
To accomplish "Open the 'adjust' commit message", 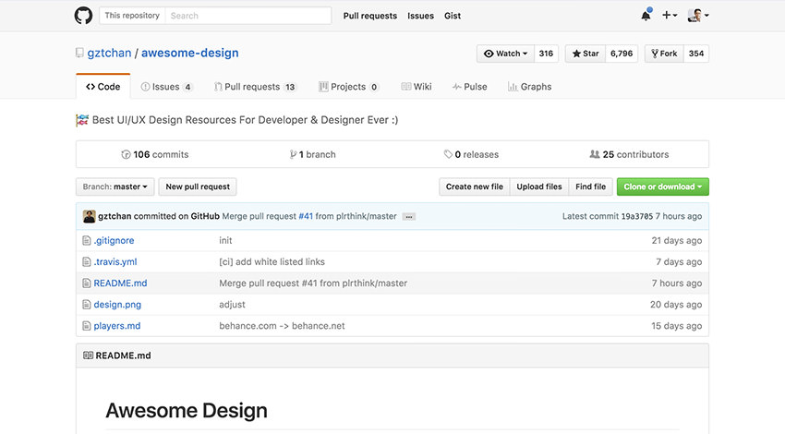I will coord(233,305).
